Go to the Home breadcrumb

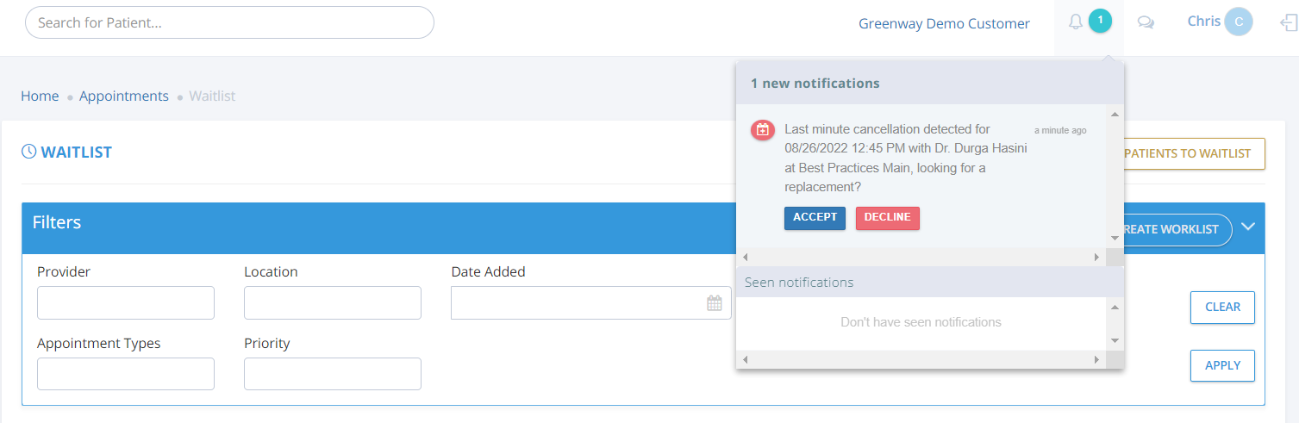(x=40, y=96)
